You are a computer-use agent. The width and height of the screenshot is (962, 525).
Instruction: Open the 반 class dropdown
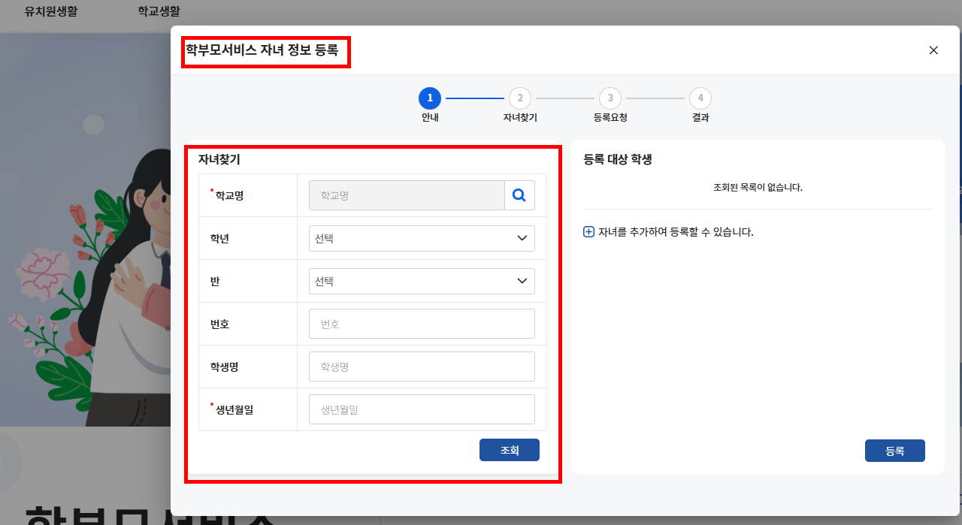[422, 281]
